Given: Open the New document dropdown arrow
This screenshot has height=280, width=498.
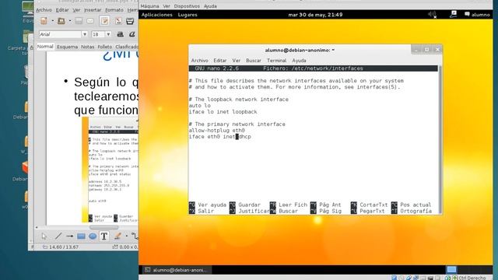Looking at the screenshot, I should pos(52,21).
